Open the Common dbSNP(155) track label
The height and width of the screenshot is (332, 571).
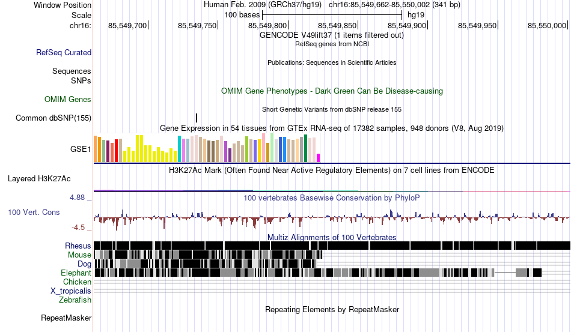coord(53,118)
